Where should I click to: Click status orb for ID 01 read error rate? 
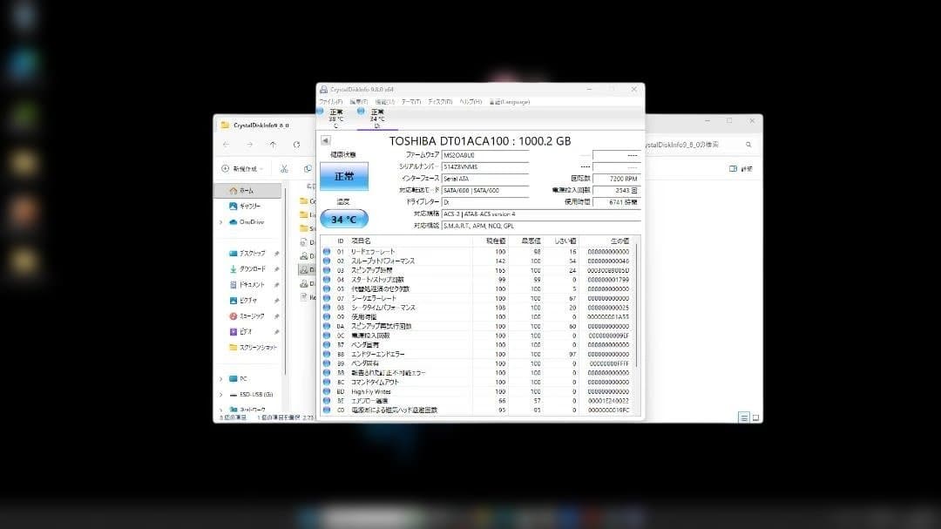point(327,252)
